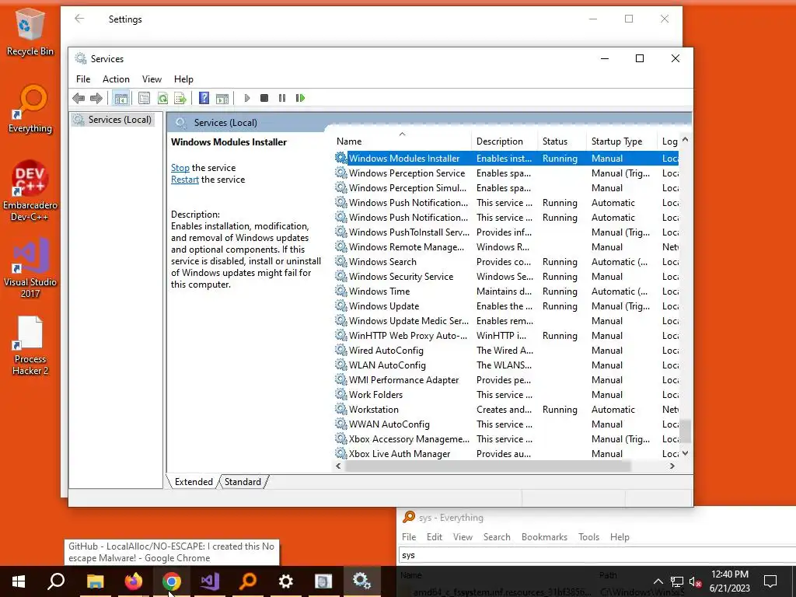Open Process Hacker 2 desktop shortcut
796x597 pixels.
(30, 345)
